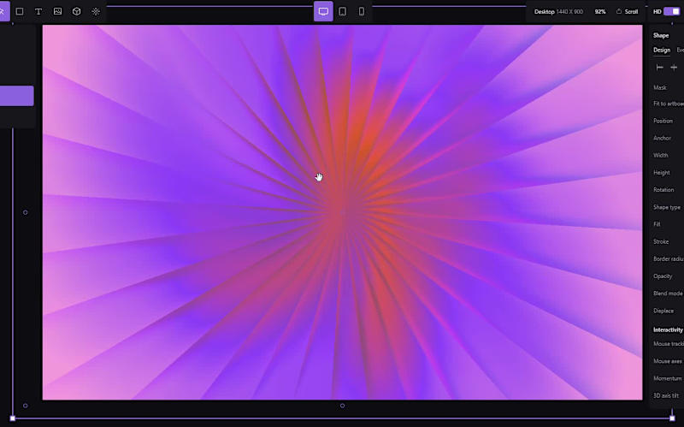Click the bottom-right square selection handle
This screenshot has width=684, height=427.
[672, 418]
